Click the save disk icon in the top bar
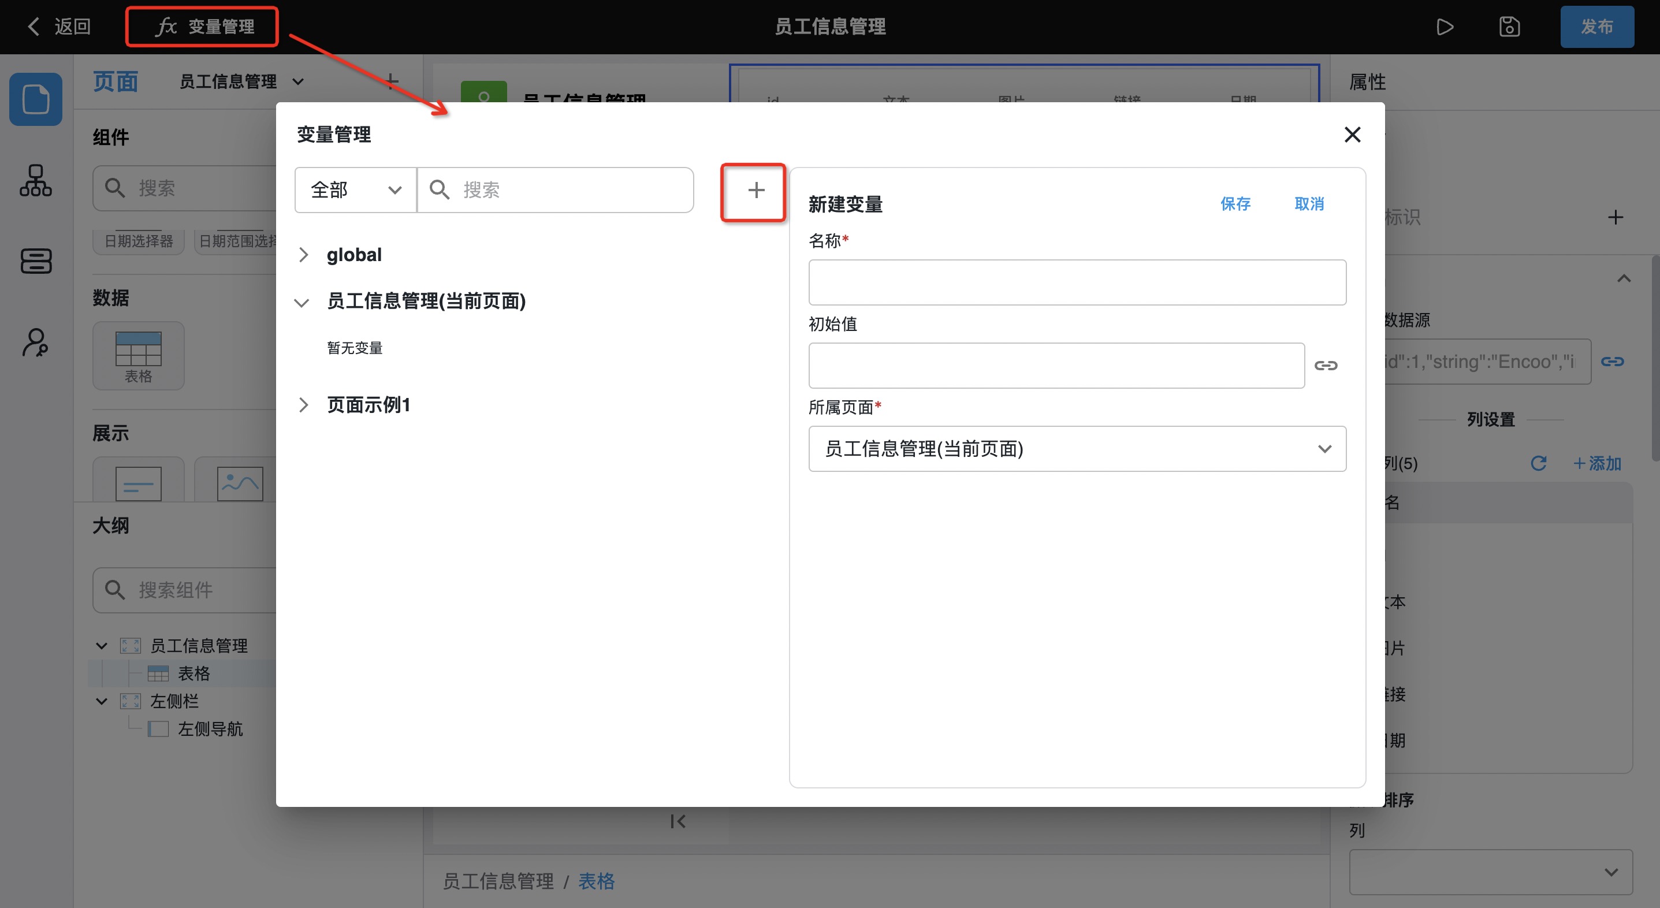1660x908 pixels. point(1509,27)
